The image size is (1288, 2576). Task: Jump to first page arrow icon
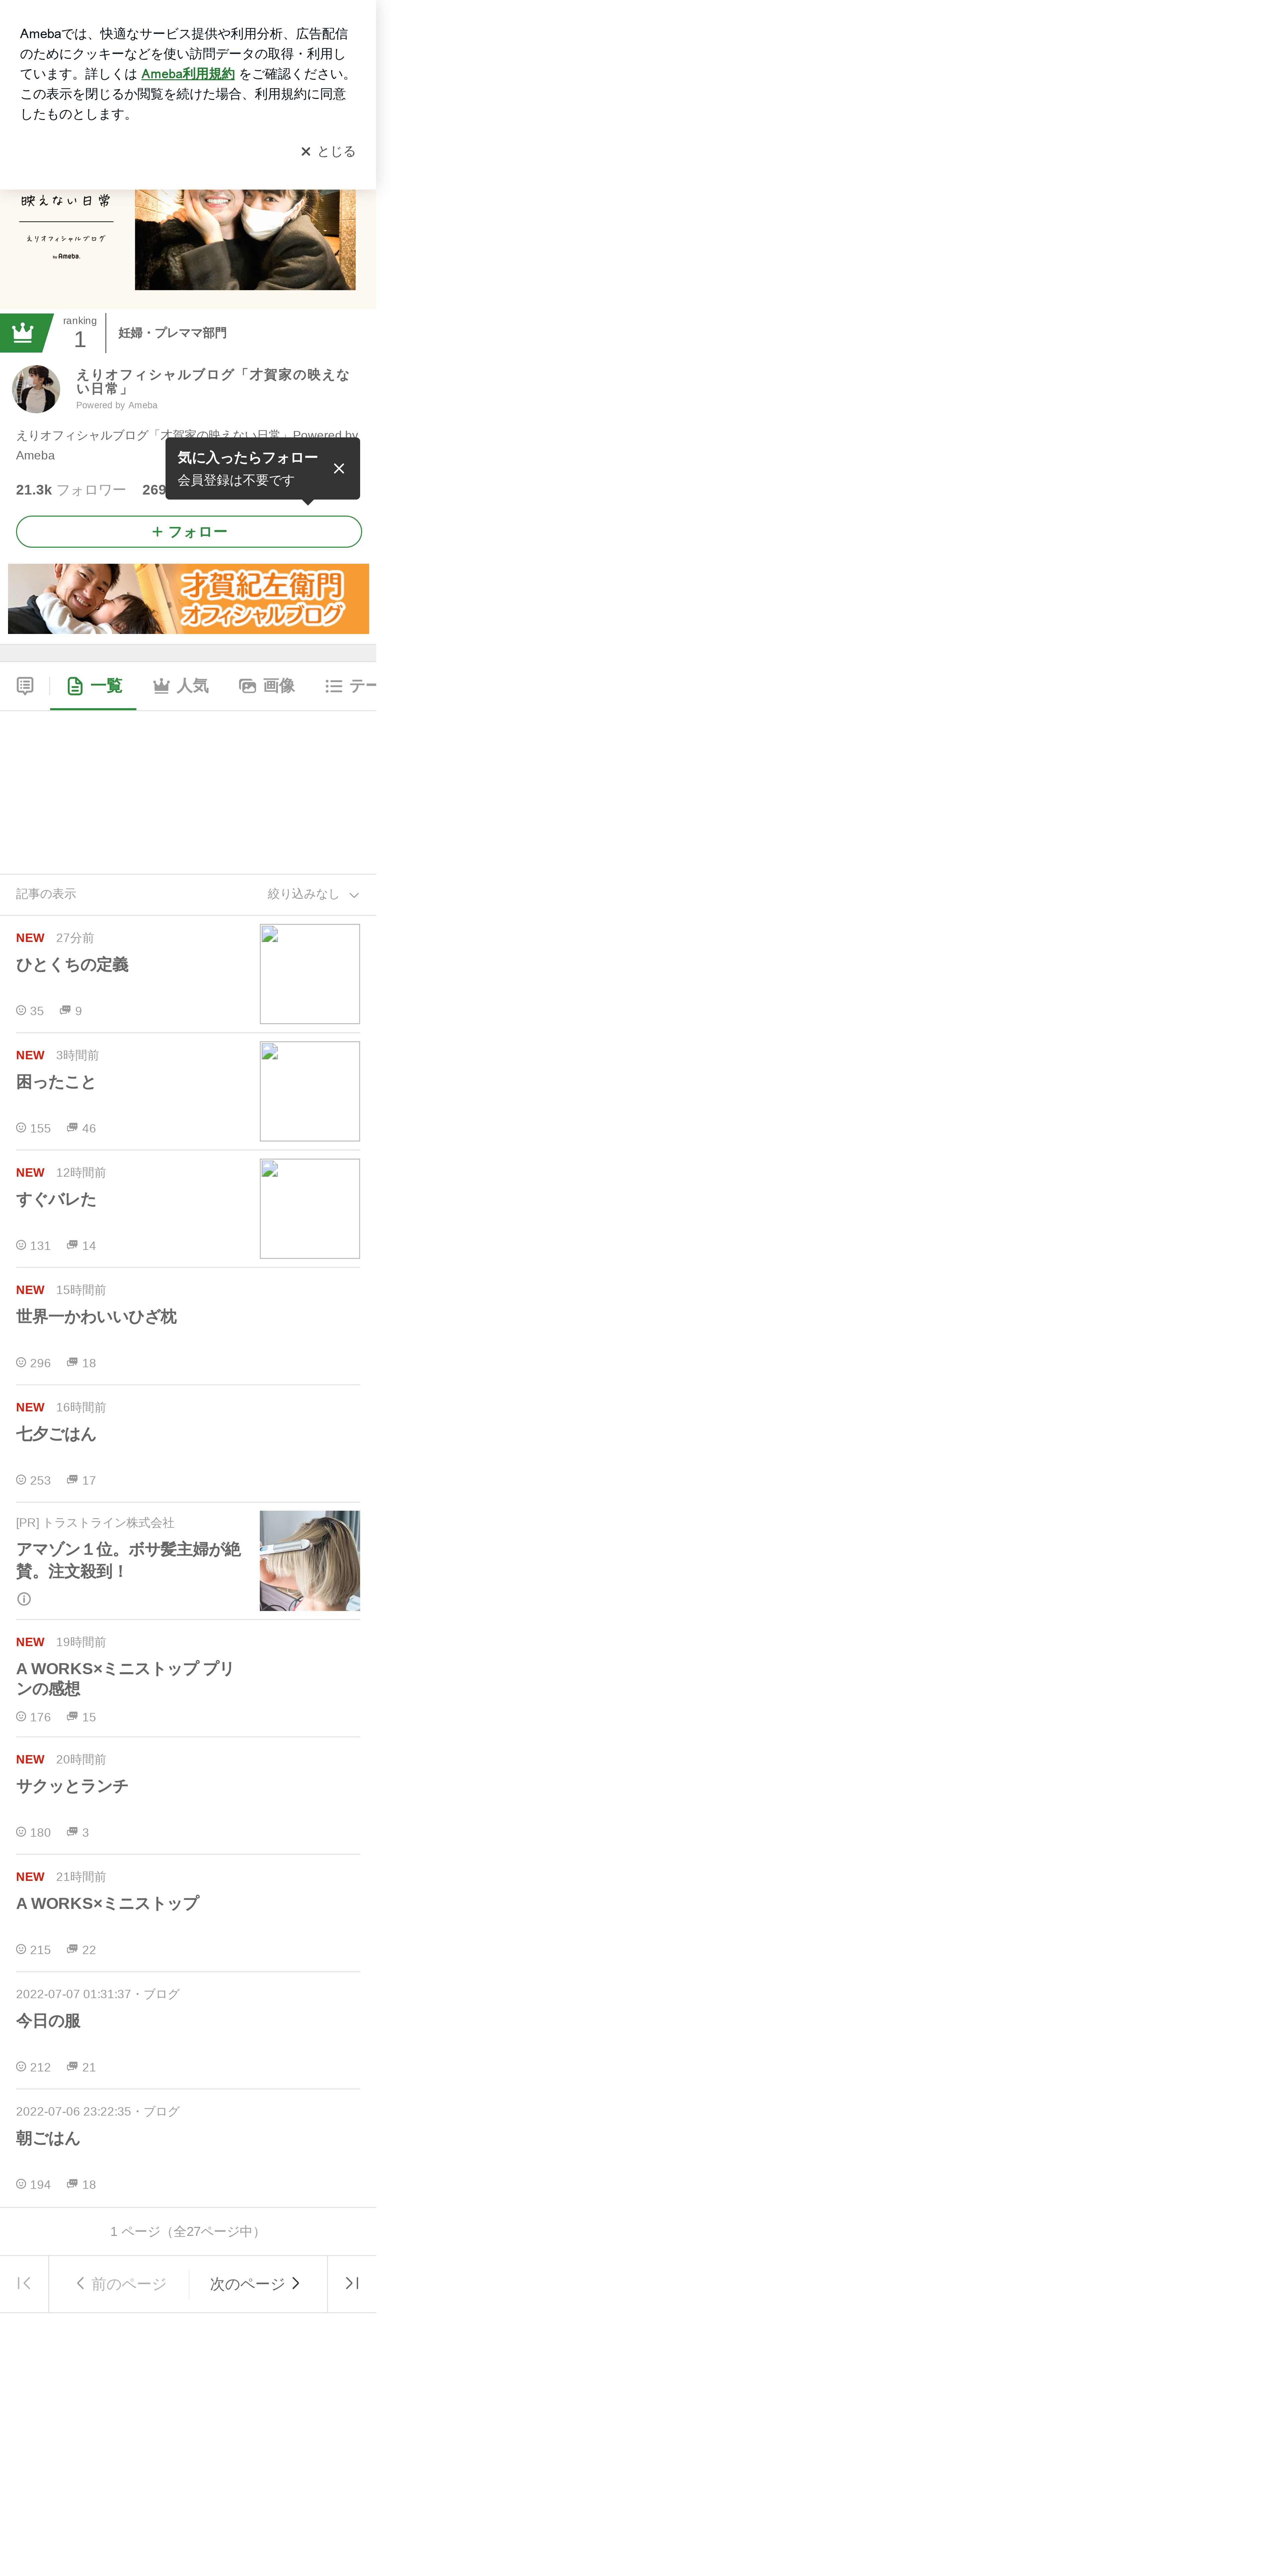(24, 2283)
